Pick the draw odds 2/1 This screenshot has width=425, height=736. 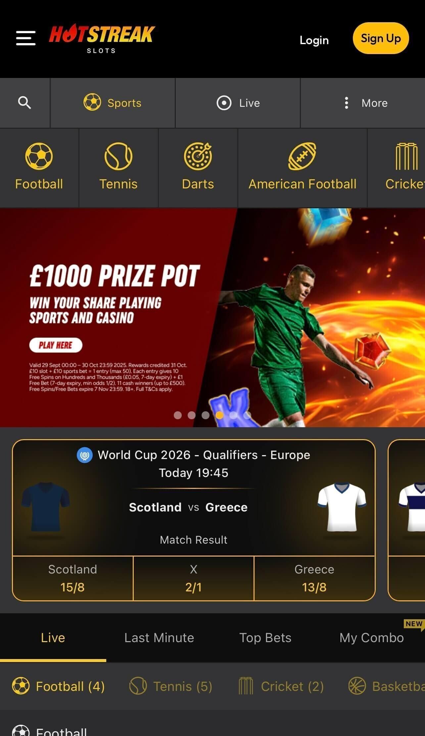[x=194, y=578]
